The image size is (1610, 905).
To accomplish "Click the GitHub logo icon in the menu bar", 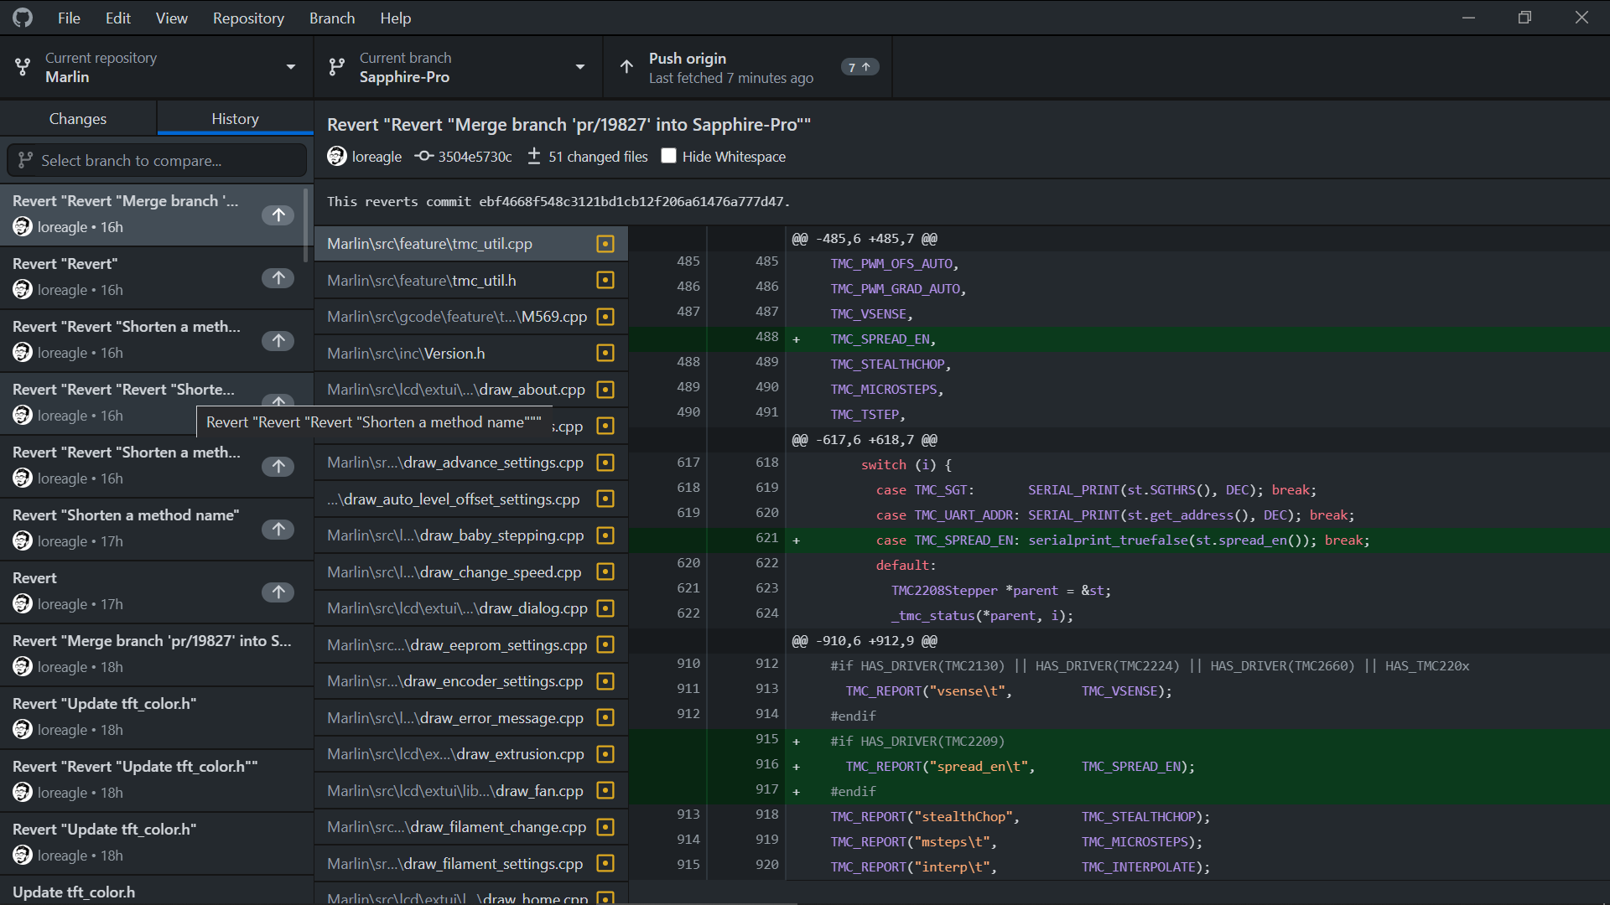I will pos(23,18).
